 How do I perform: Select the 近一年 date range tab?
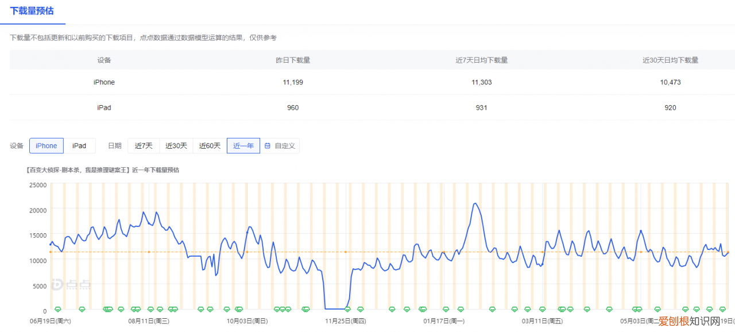point(243,145)
